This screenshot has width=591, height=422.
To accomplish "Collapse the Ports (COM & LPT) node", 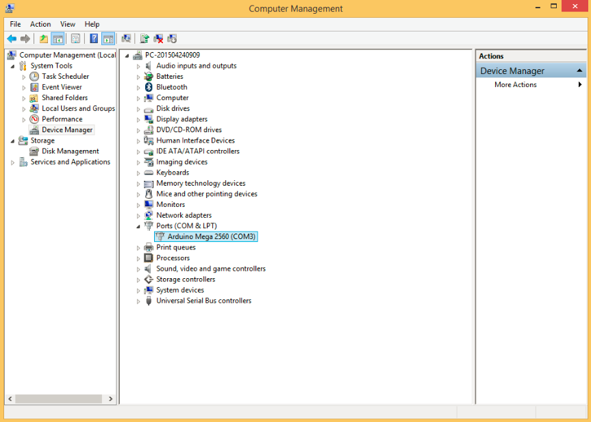I will tap(138, 226).
